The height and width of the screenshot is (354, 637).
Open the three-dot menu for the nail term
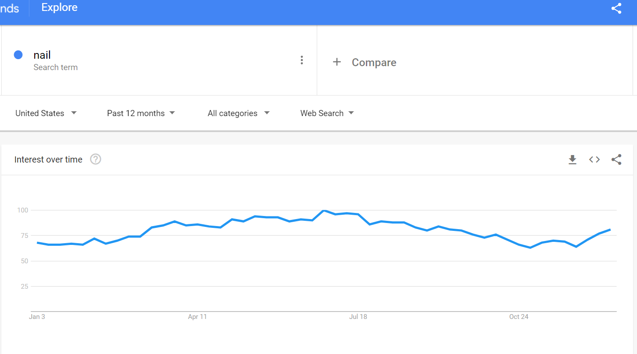click(x=301, y=60)
